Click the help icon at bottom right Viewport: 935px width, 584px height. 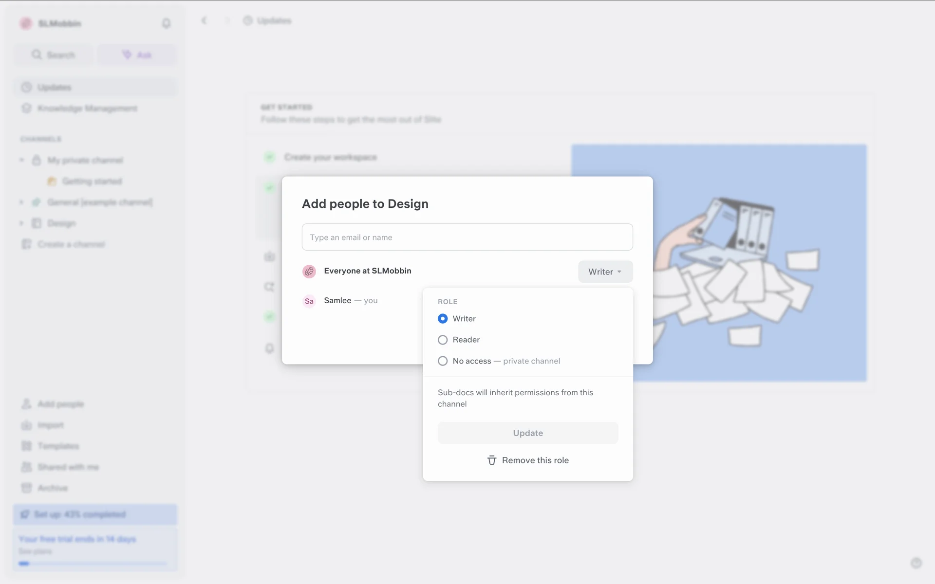coord(916,563)
